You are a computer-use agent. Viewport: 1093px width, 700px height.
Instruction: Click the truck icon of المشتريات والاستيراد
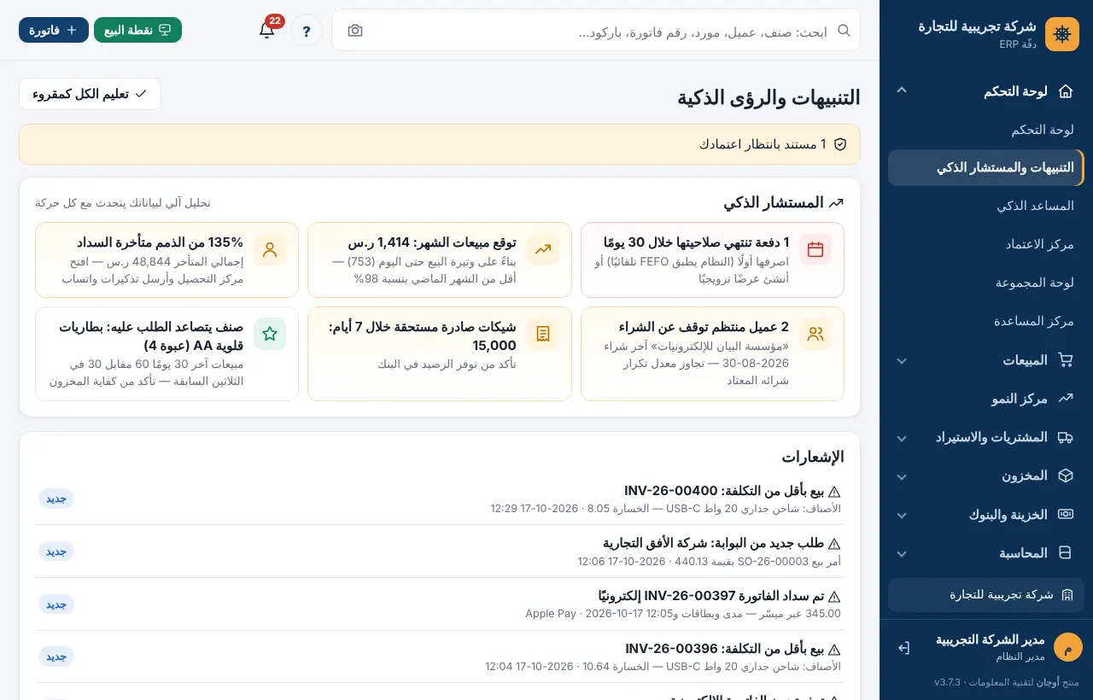1065,437
